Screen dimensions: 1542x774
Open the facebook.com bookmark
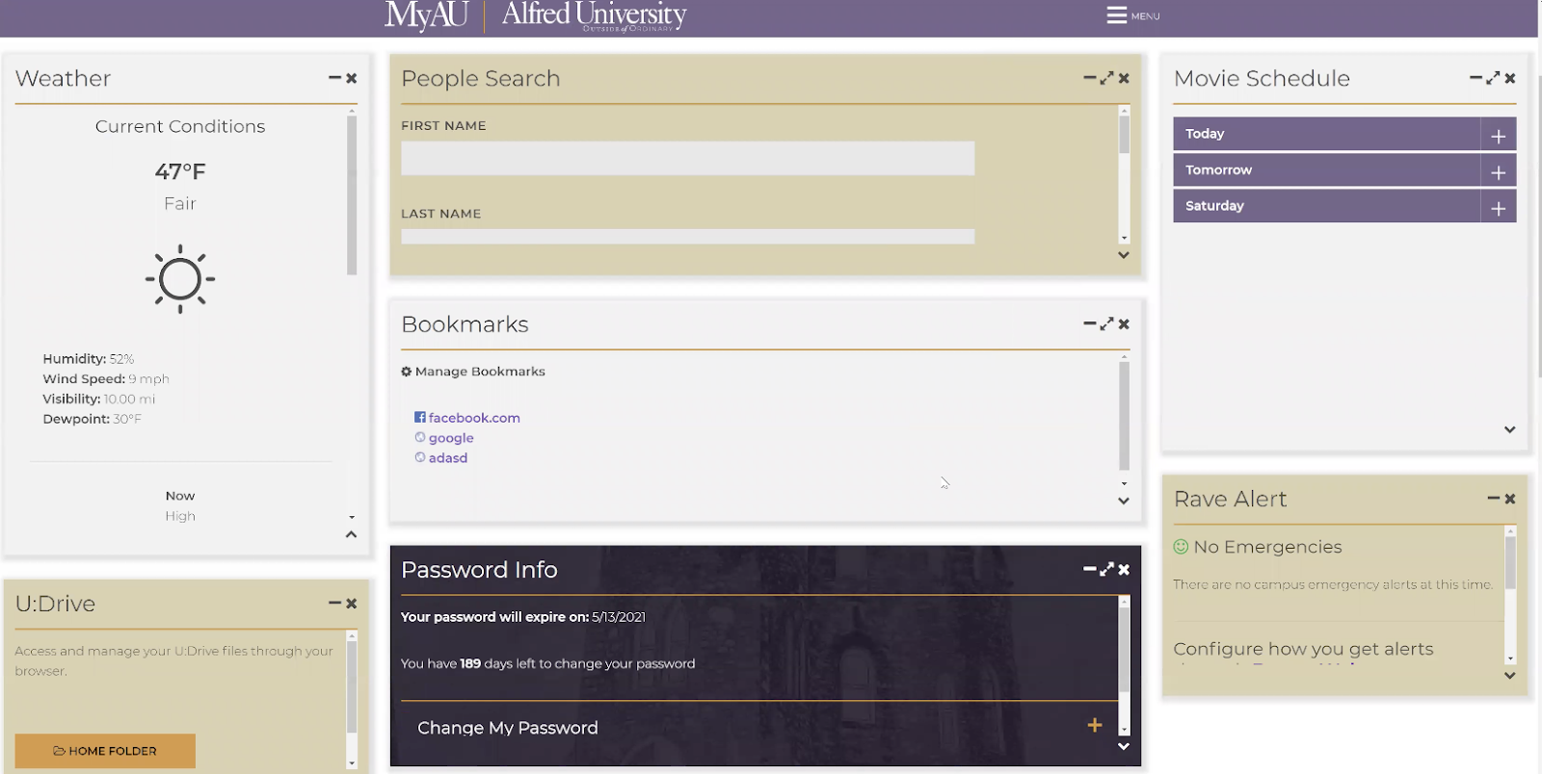pyautogui.click(x=473, y=418)
